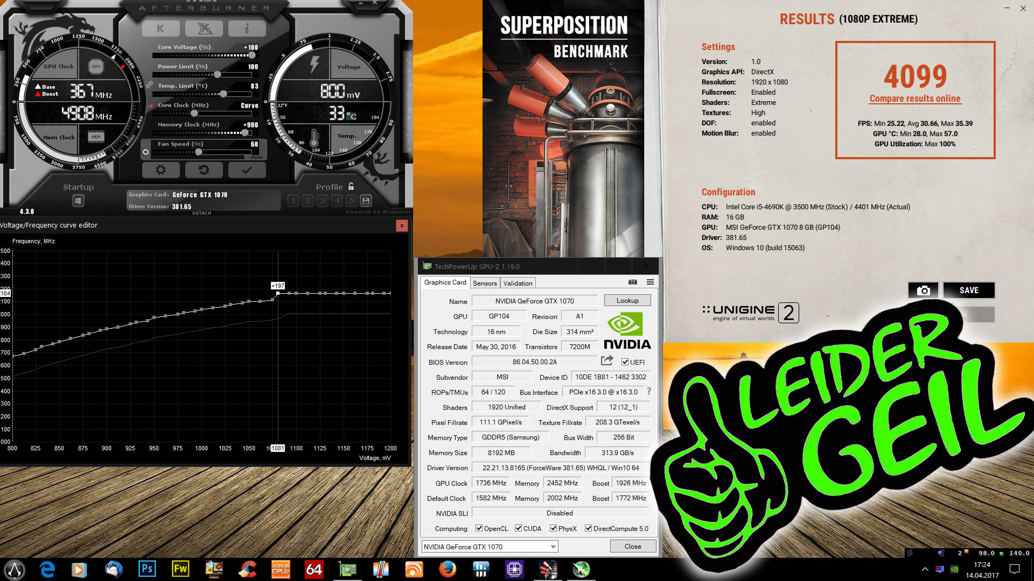Click BIOS export share icon
This screenshot has height=581, width=1034.
pyautogui.click(x=607, y=360)
